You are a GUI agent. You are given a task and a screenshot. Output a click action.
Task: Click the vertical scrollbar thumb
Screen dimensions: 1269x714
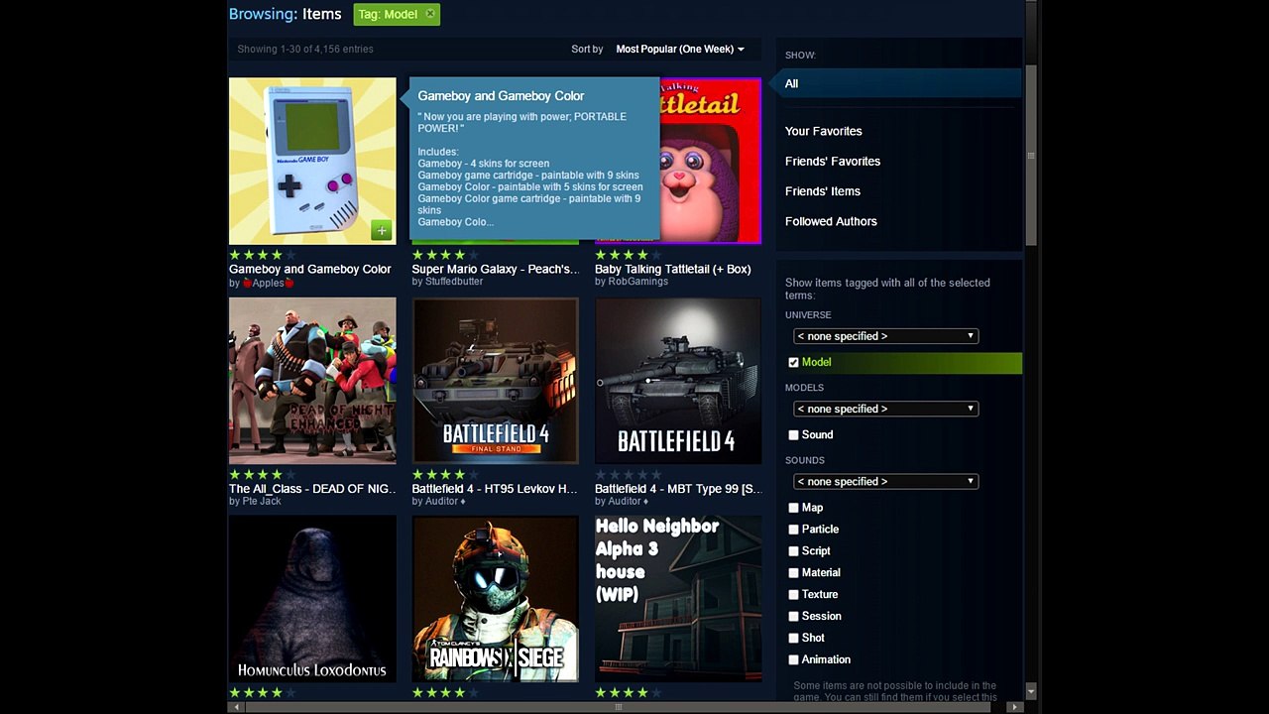[1031, 155]
